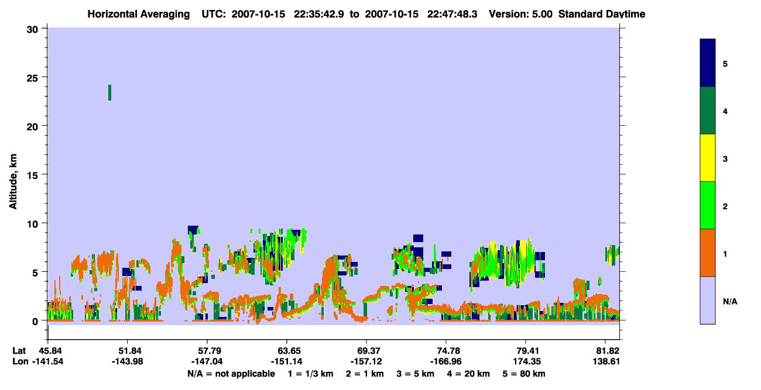Click the '5 = 80 km' legend text
Image resolution: width=761 pixels, height=390 pixels.
[523, 374]
